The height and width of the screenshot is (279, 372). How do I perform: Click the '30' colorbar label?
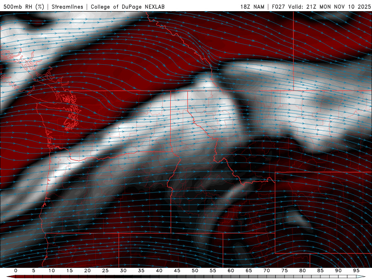123,271
